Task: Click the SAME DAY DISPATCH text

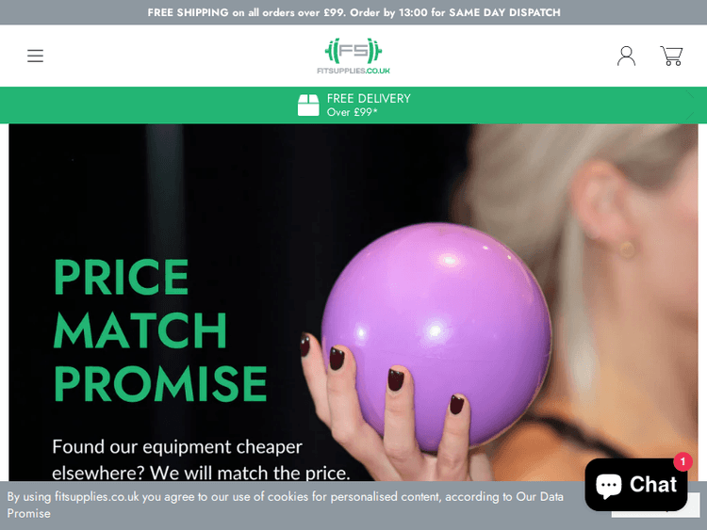Action: [x=504, y=12]
